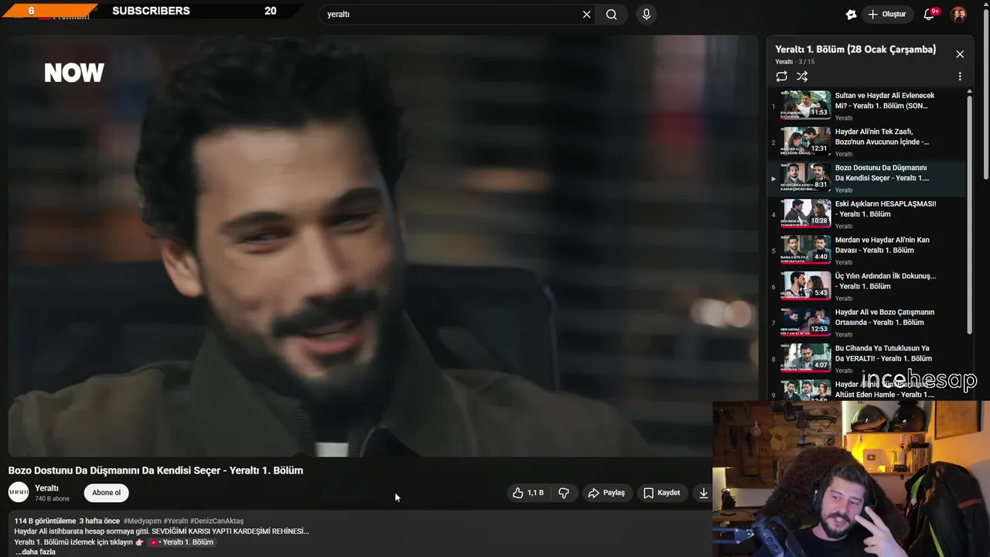
Task: Play Bu Cihanda Ya Tutuklusun video
Action: click(x=868, y=359)
